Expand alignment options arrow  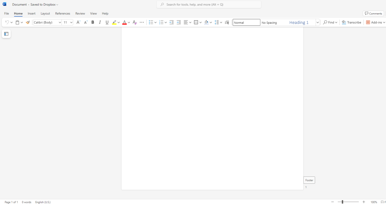190,22
